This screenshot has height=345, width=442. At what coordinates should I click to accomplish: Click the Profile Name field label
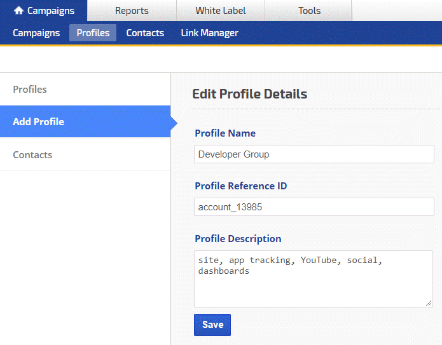pos(225,133)
